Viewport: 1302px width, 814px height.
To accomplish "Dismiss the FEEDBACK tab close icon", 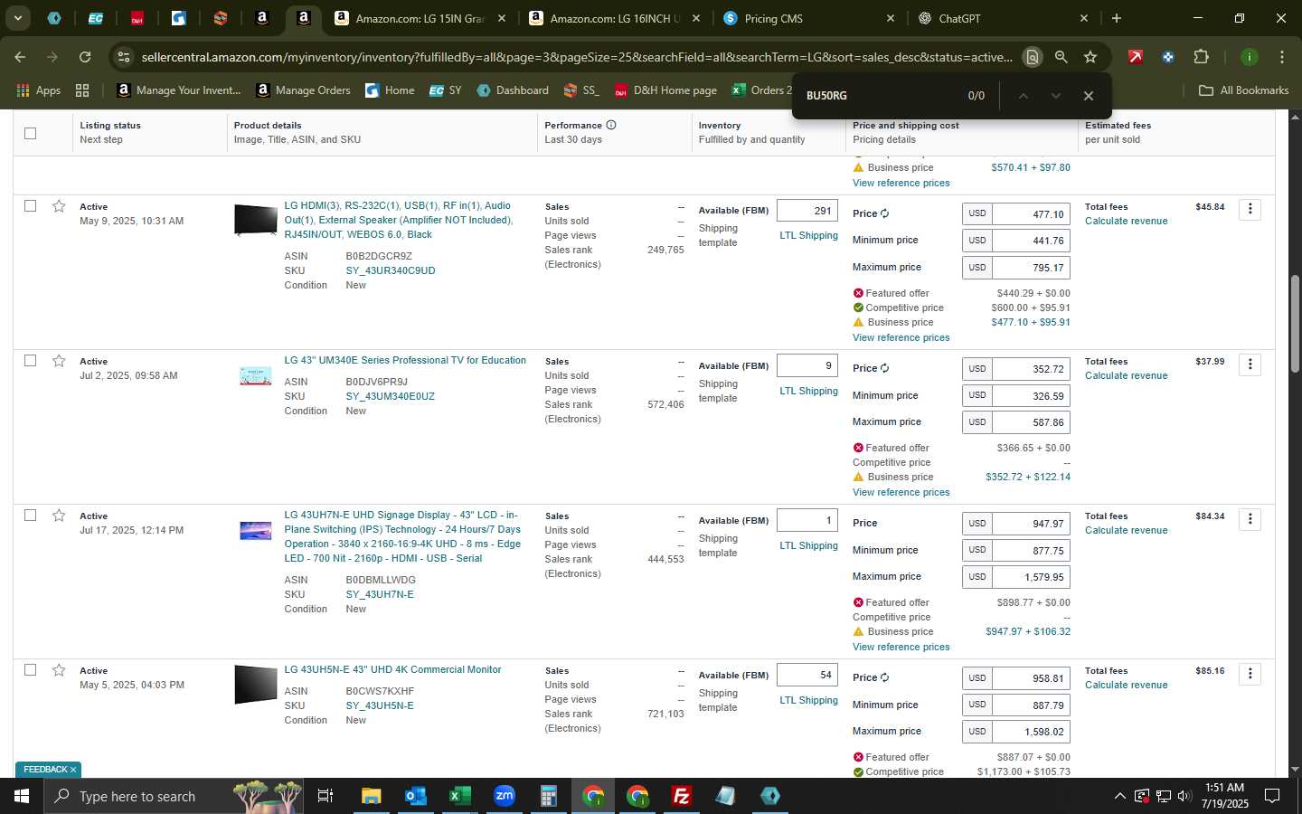I will tap(73, 770).
